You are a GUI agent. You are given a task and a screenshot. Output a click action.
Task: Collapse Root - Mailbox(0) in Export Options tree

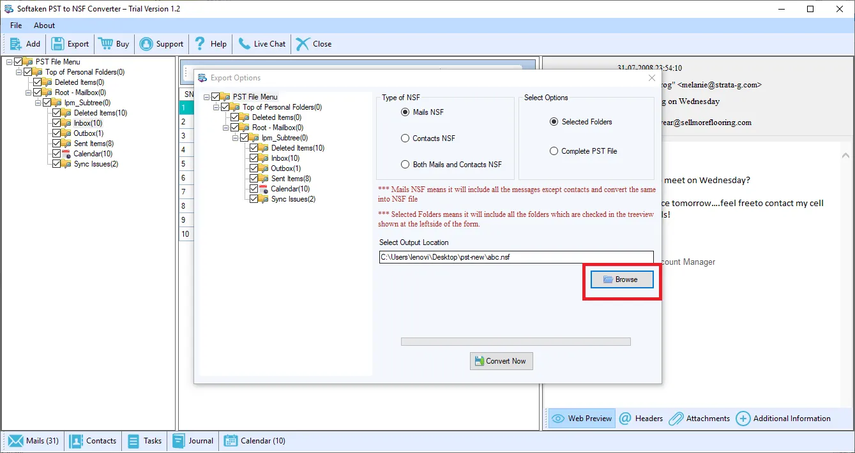pyautogui.click(x=225, y=128)
